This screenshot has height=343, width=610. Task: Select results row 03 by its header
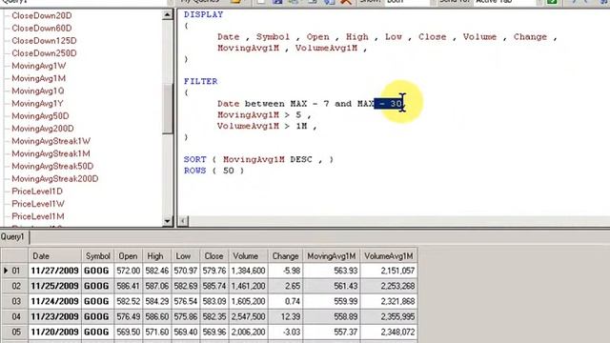pos(14,301)
